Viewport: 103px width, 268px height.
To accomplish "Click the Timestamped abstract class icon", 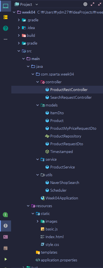I will (47, 152).
